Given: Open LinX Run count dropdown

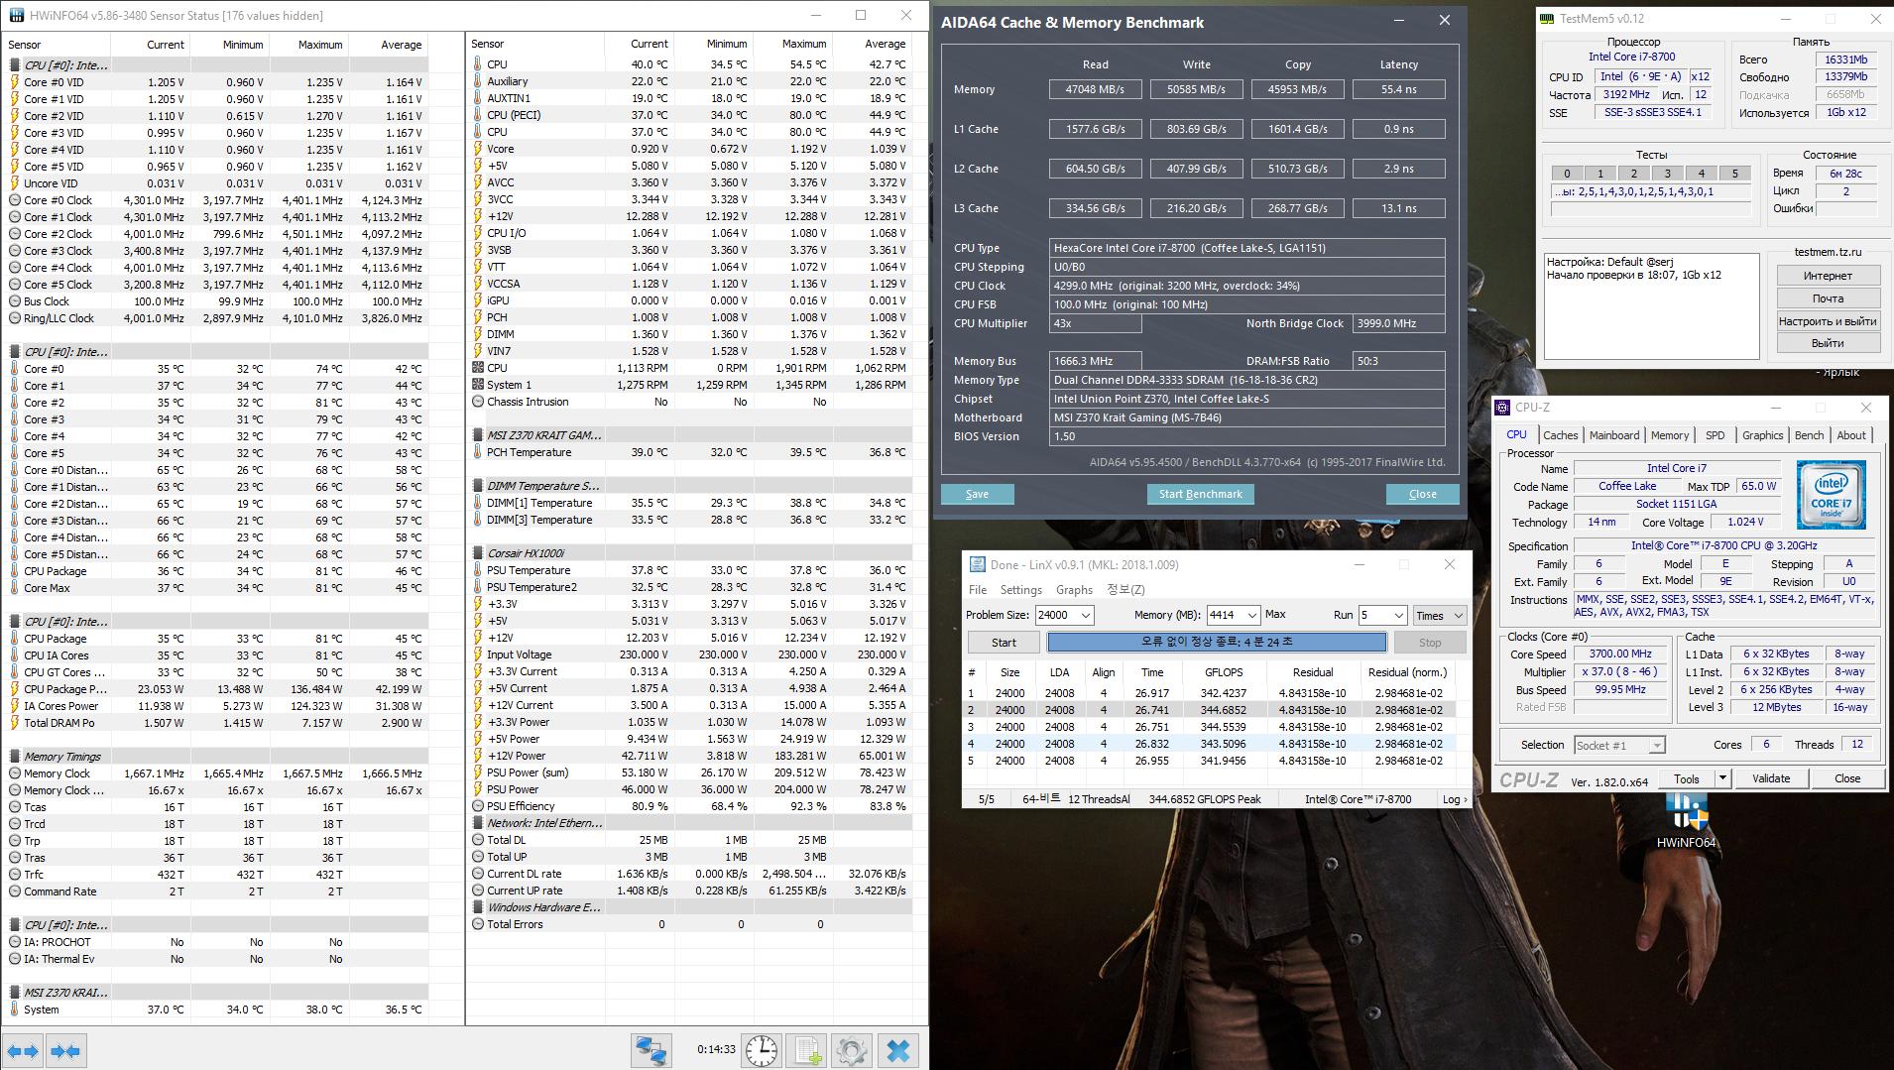Looking at the screenshot, I should [1398, 616].
